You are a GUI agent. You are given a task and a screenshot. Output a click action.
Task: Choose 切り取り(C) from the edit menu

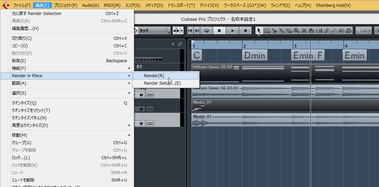pyautogui.click(x=67, y=38)
